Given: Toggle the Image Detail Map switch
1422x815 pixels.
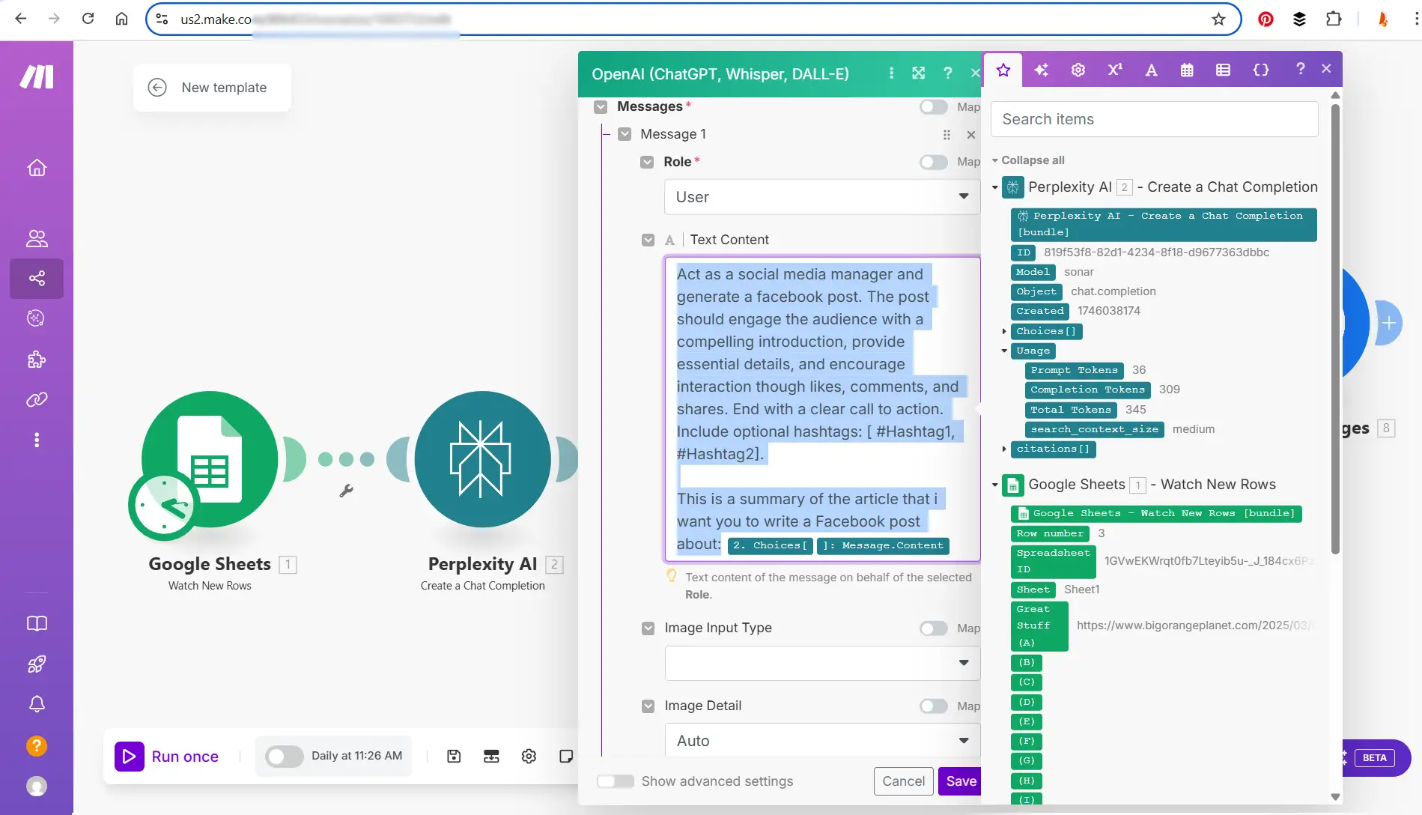Looking at the screenshot, I should 934,706.
